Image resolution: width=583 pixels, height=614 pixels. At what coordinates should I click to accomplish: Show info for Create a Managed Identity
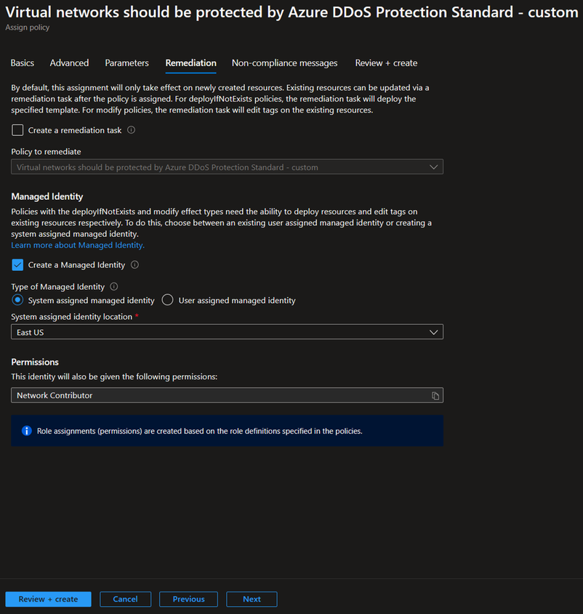coord(134,264)
